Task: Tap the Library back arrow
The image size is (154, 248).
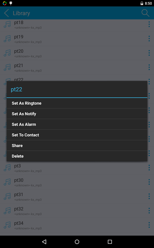Action: tap(7, 13)
